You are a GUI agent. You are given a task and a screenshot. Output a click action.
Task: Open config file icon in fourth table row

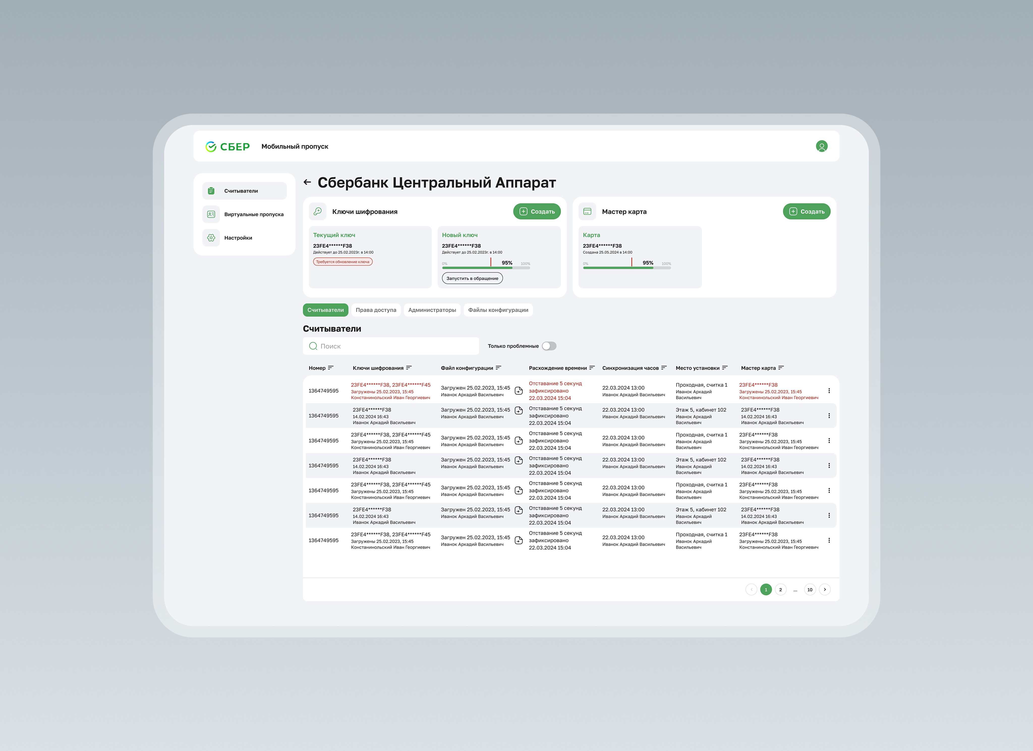(518, 461)
